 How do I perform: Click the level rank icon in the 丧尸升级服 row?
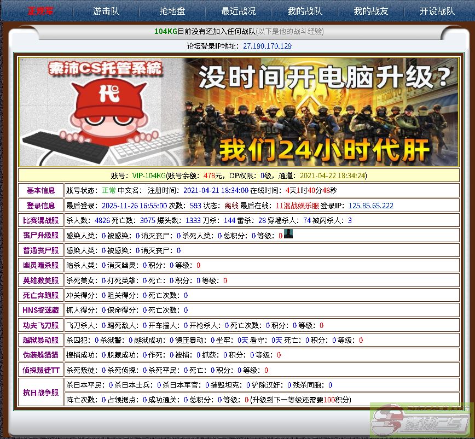[288, 234]
